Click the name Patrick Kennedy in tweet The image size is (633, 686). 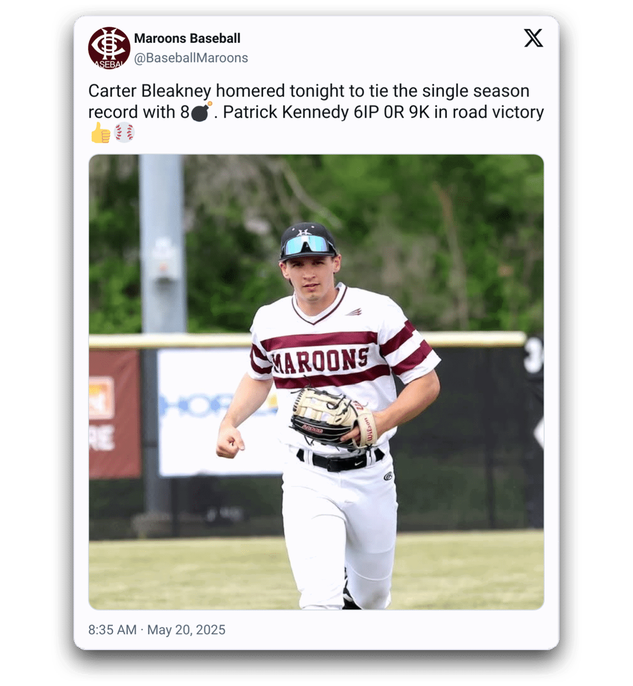285,112
